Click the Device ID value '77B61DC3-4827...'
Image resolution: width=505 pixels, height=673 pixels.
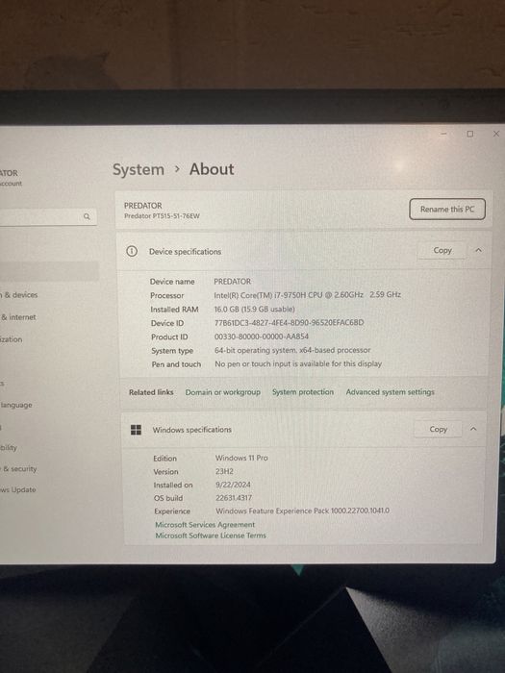(289, 322)
